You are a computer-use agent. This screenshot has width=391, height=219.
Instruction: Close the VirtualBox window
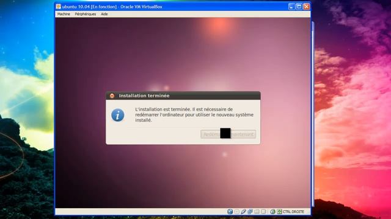tap(307, 7)
